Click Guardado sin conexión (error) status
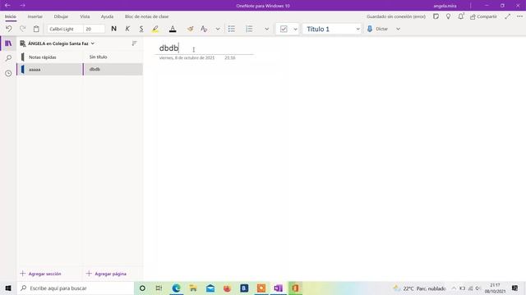The width and height of the screenshot is (526, 295). pos(396,16)
